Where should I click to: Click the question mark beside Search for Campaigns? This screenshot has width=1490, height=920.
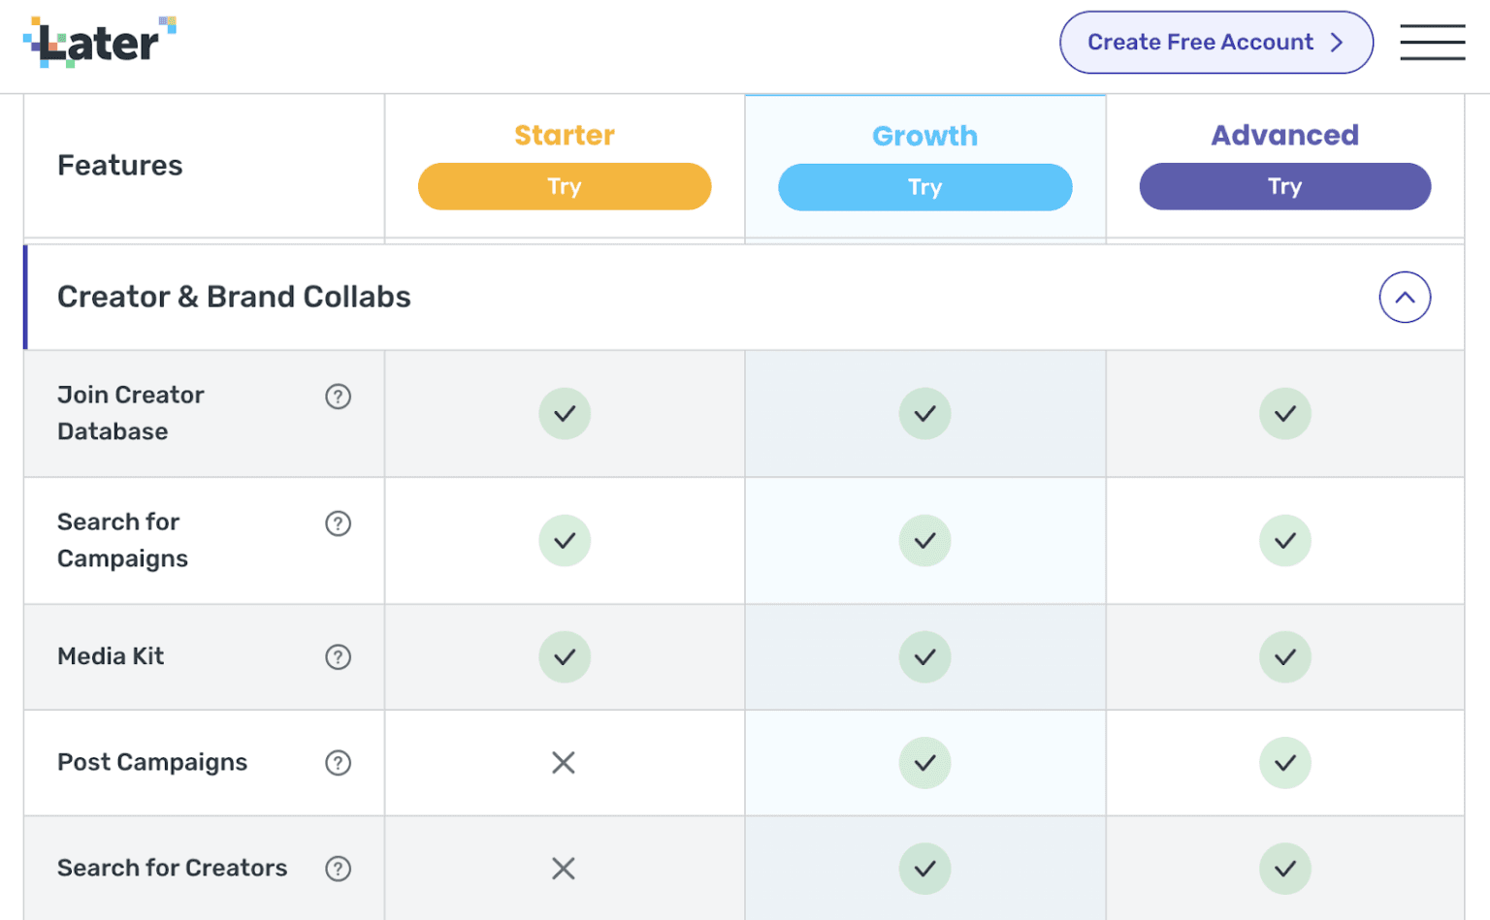point(338,523)
